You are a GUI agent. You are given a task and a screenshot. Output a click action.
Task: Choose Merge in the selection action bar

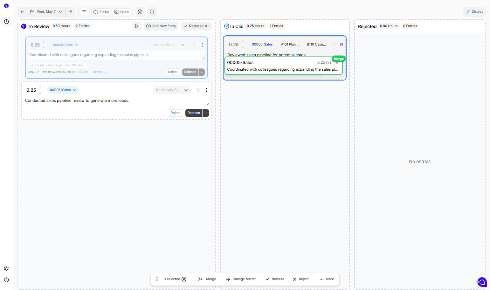click(207, 279)
